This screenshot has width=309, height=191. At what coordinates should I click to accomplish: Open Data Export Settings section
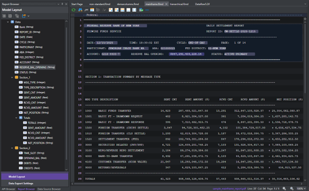35,183
